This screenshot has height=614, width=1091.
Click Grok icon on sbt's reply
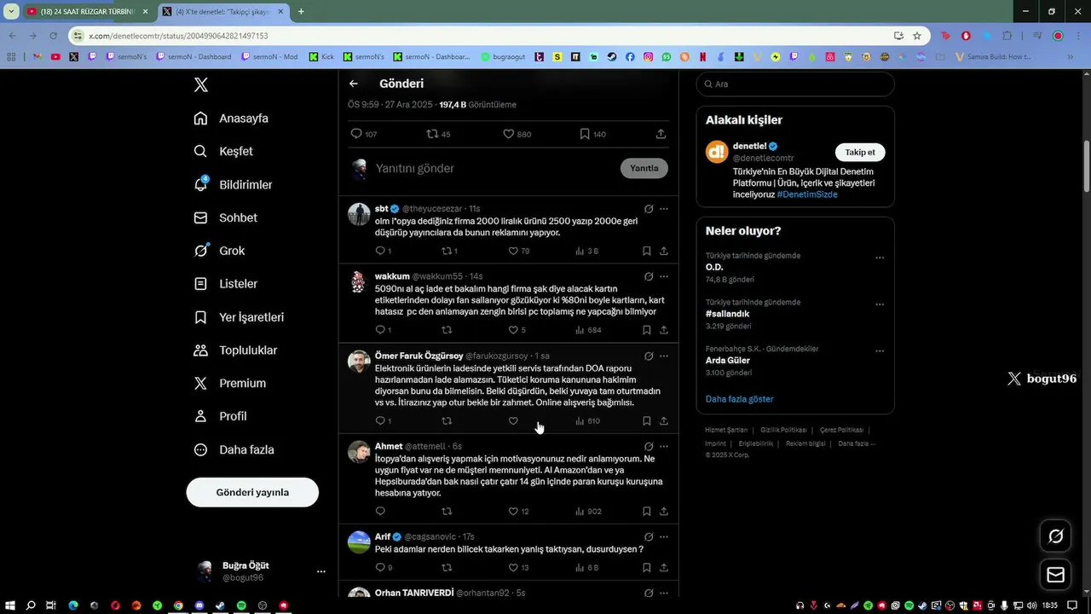[x=649, y=209]
